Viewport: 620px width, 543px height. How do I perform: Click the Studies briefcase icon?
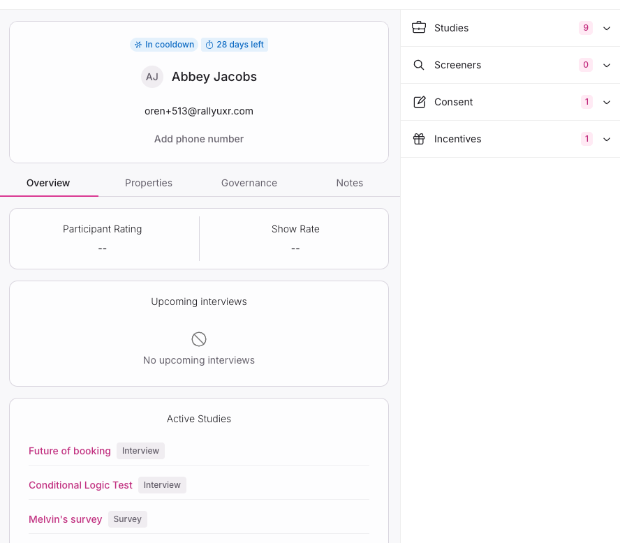[419, 28]
